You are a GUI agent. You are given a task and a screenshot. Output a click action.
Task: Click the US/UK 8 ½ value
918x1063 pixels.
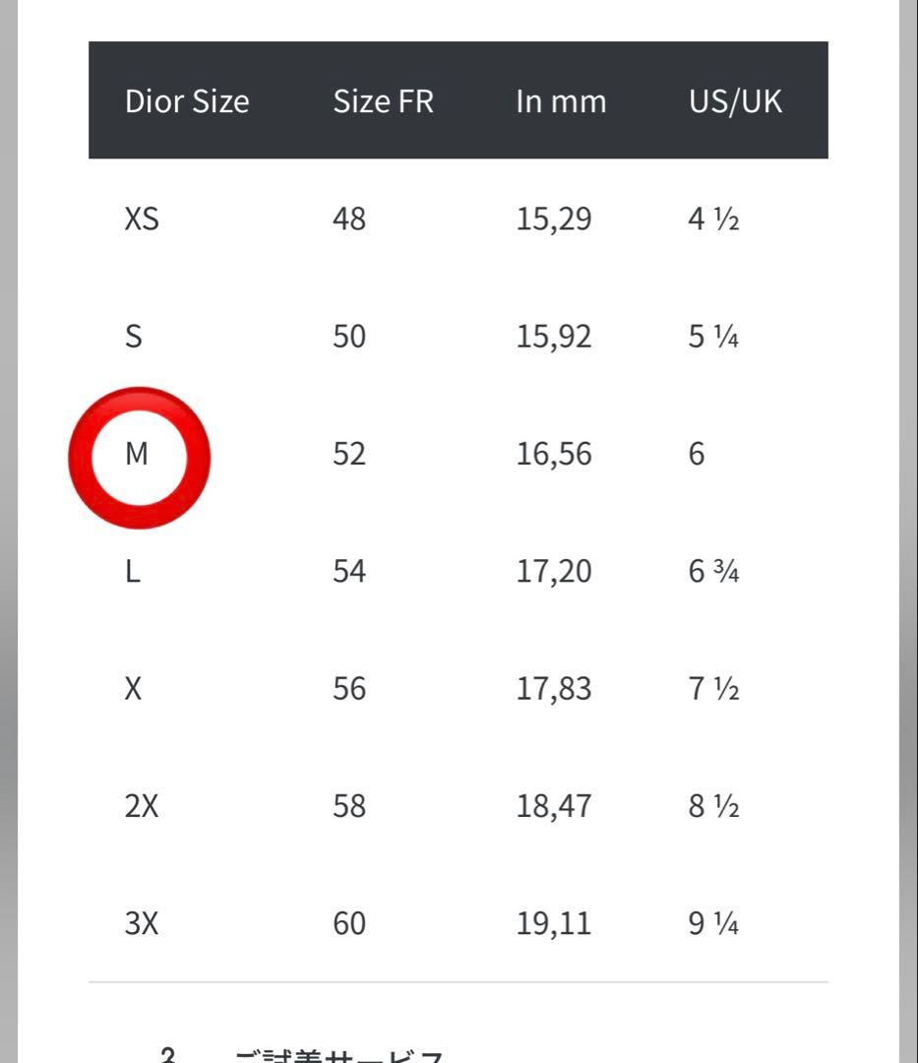pos(713,806)
